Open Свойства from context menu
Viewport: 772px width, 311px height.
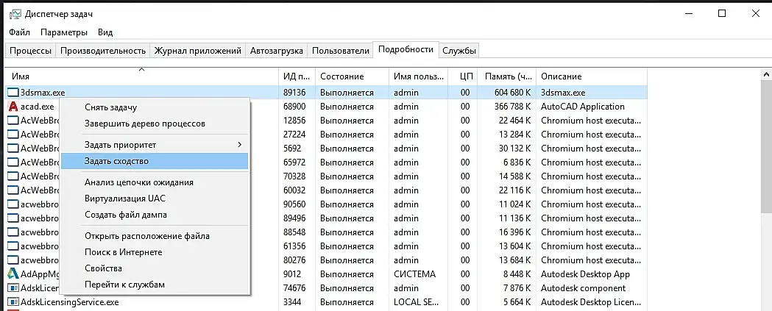coord(155,268)
